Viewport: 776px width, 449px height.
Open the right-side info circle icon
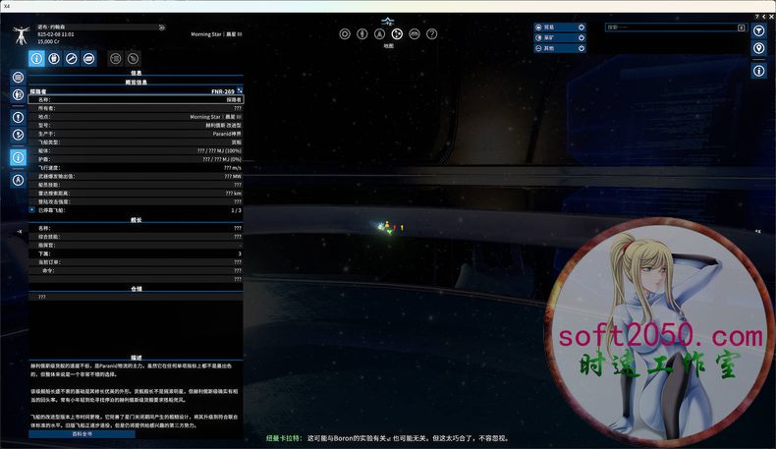759,71
